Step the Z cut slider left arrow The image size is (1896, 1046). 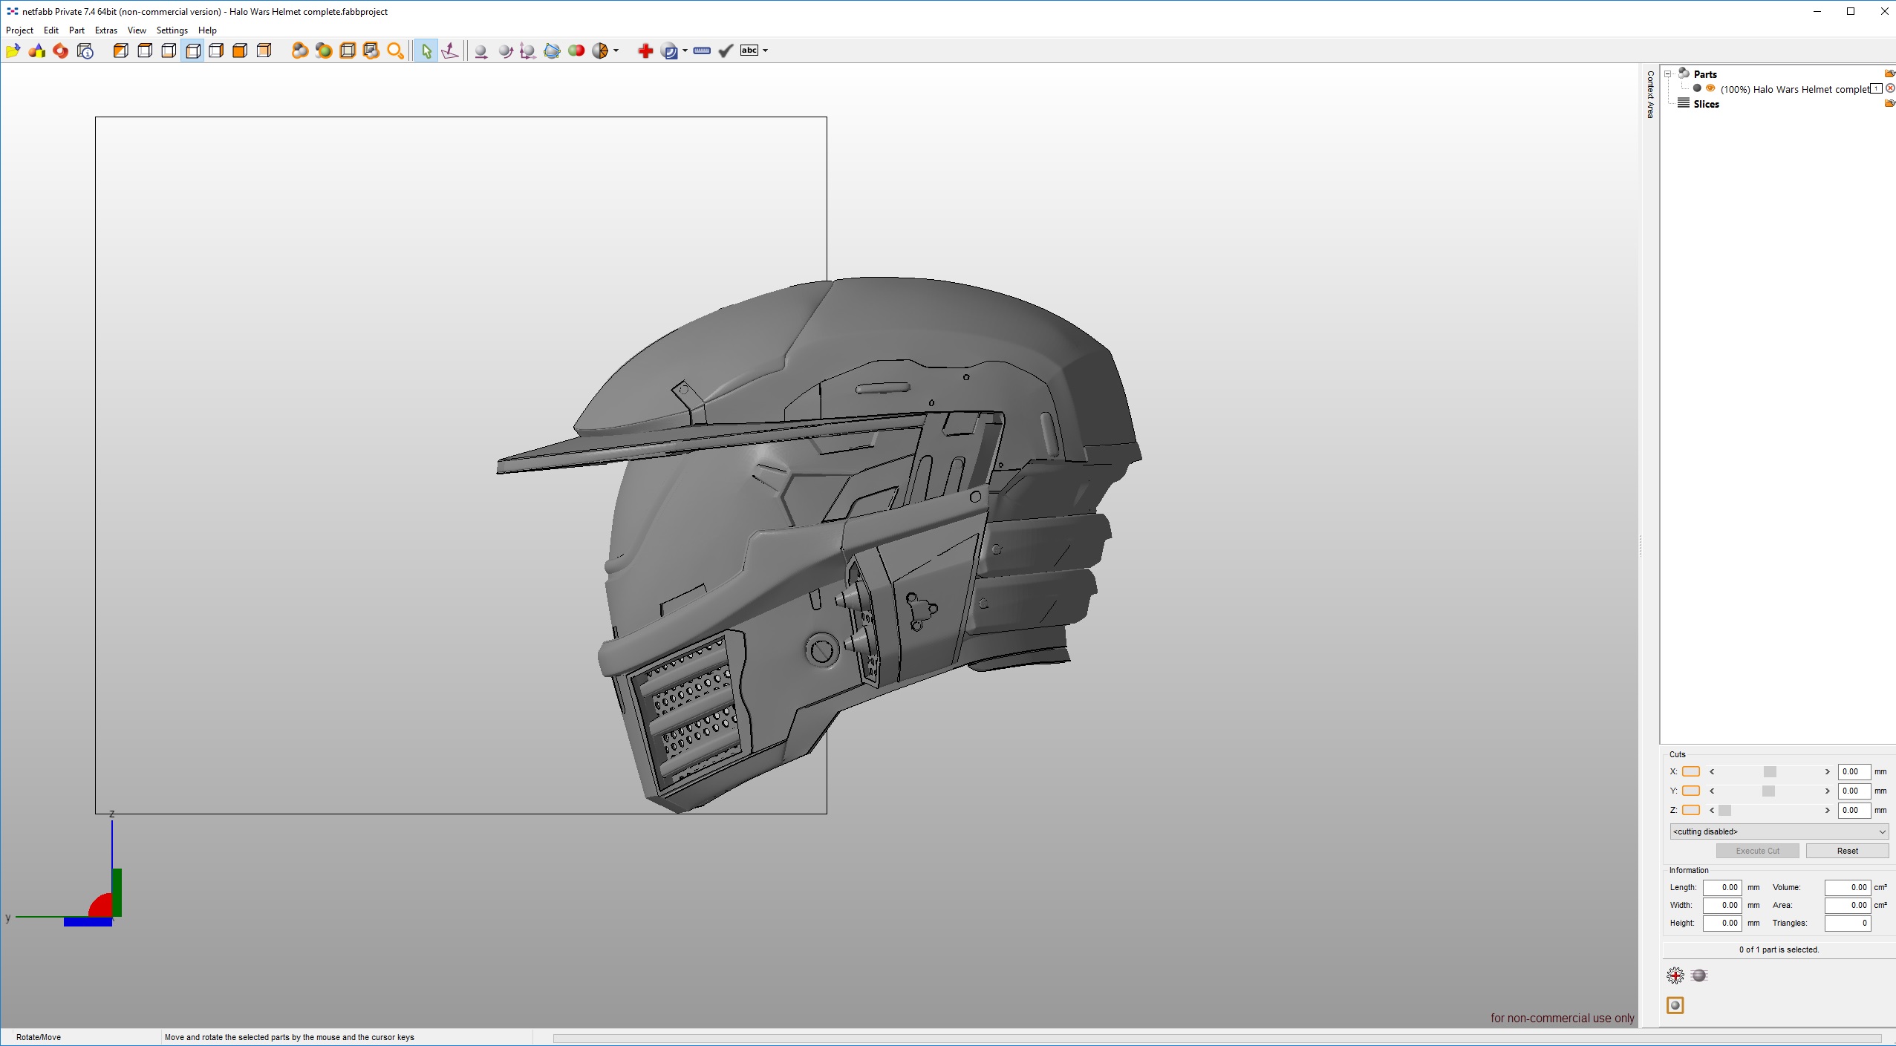[1712, 811]
